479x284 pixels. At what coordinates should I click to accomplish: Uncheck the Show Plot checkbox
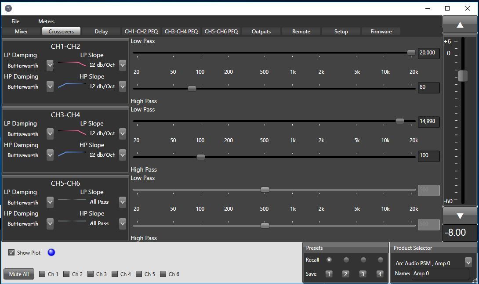click(11, 253)
